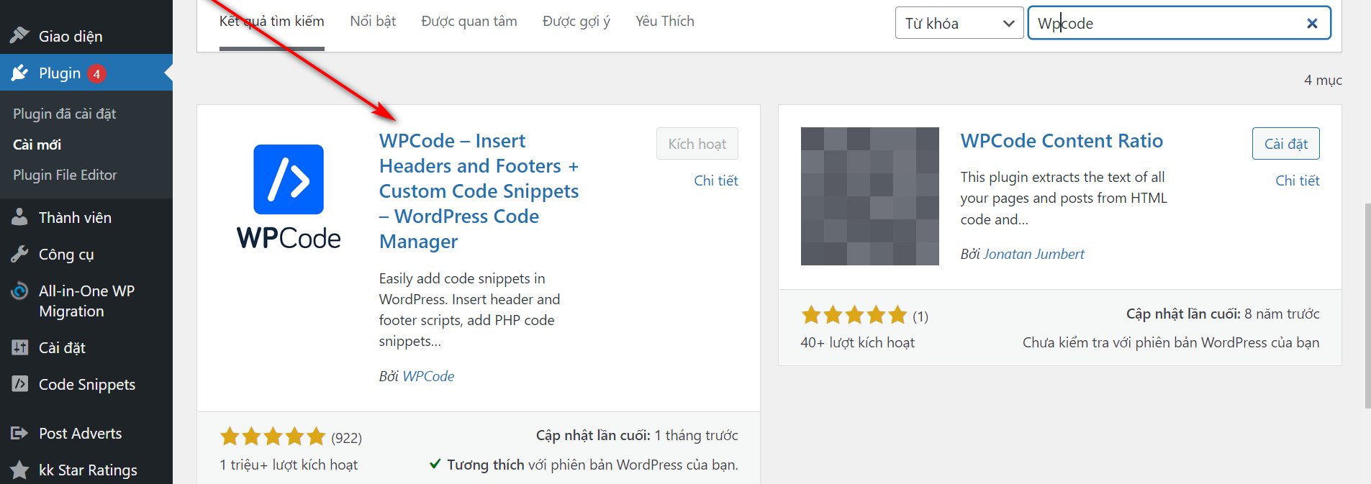The height and width of the screenshot is (484, 1371).
Task: Open kk Star Ratings menu item
Action: (86, 470)
